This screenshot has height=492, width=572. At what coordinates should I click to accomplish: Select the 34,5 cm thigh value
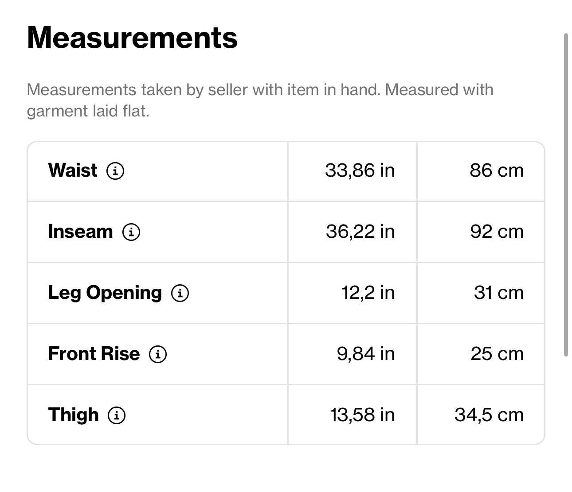coord(489,415)
